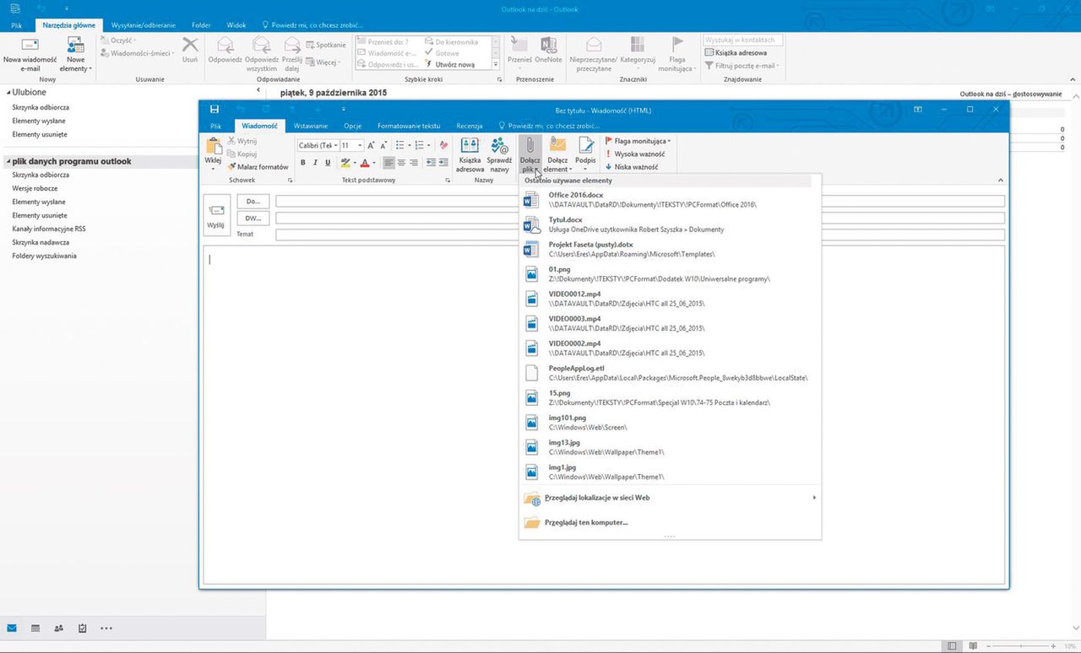Viewport: 1081px width, 653px height.
Task: Click the Wklej (Paste) clipboard icon
Action: (x=213, y=146)
